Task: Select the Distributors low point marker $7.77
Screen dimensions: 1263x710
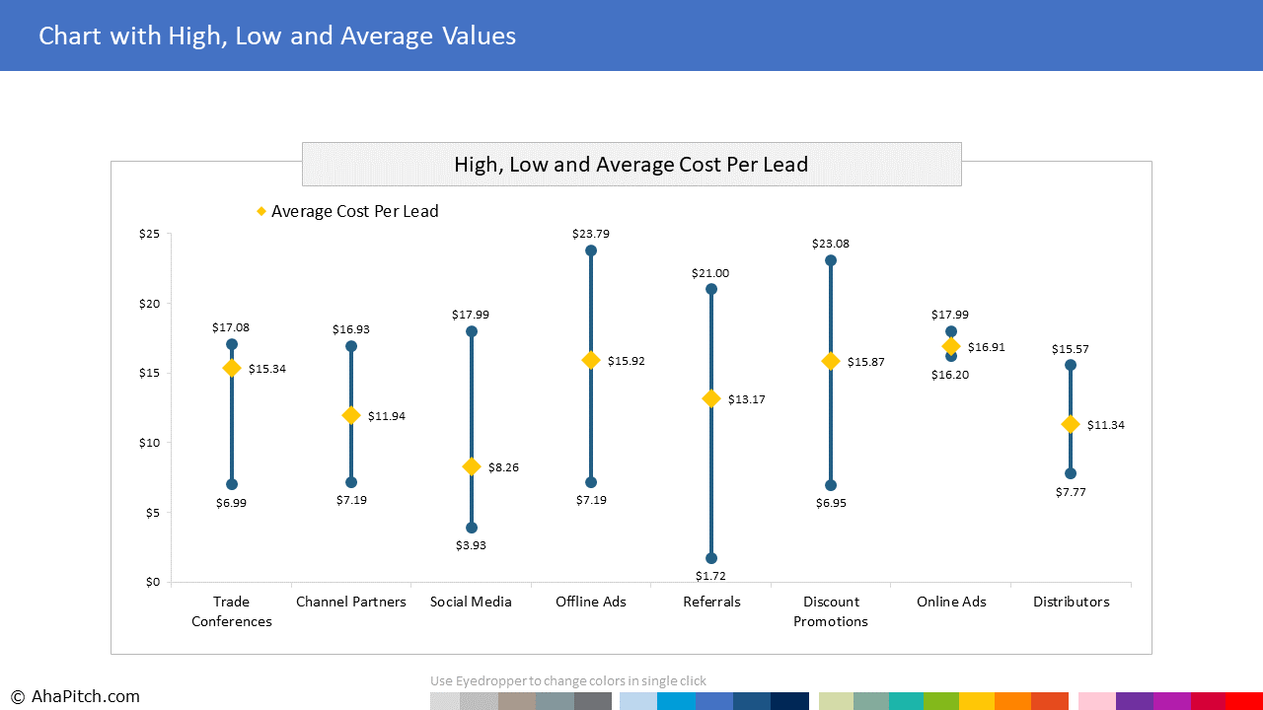Action: (1071, 473)
